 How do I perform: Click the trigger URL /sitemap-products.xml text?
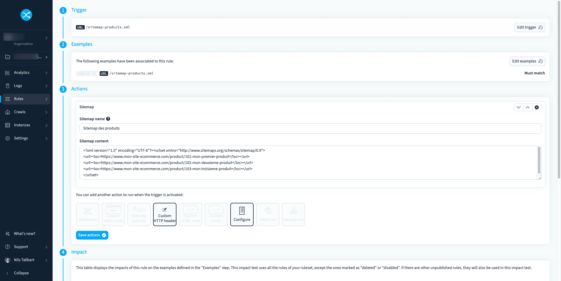point(108,27)
